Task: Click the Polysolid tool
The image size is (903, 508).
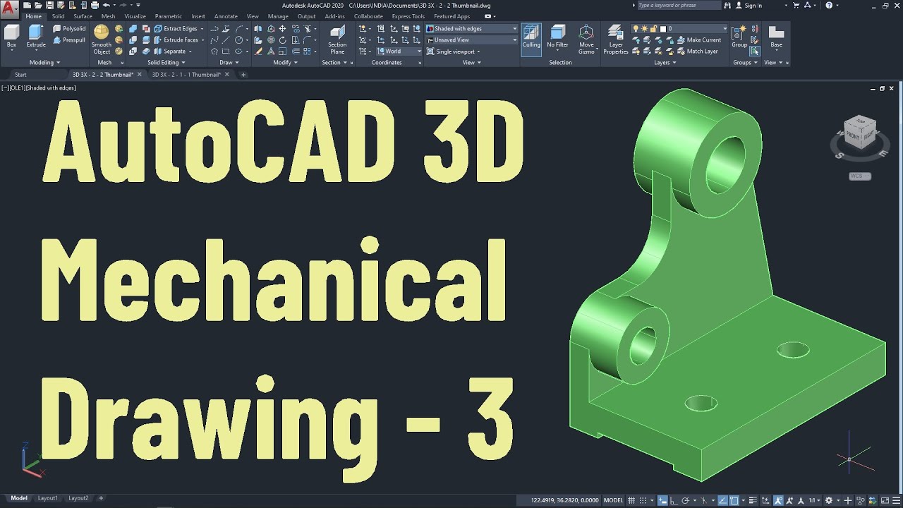Action: (x=69, y=29)
